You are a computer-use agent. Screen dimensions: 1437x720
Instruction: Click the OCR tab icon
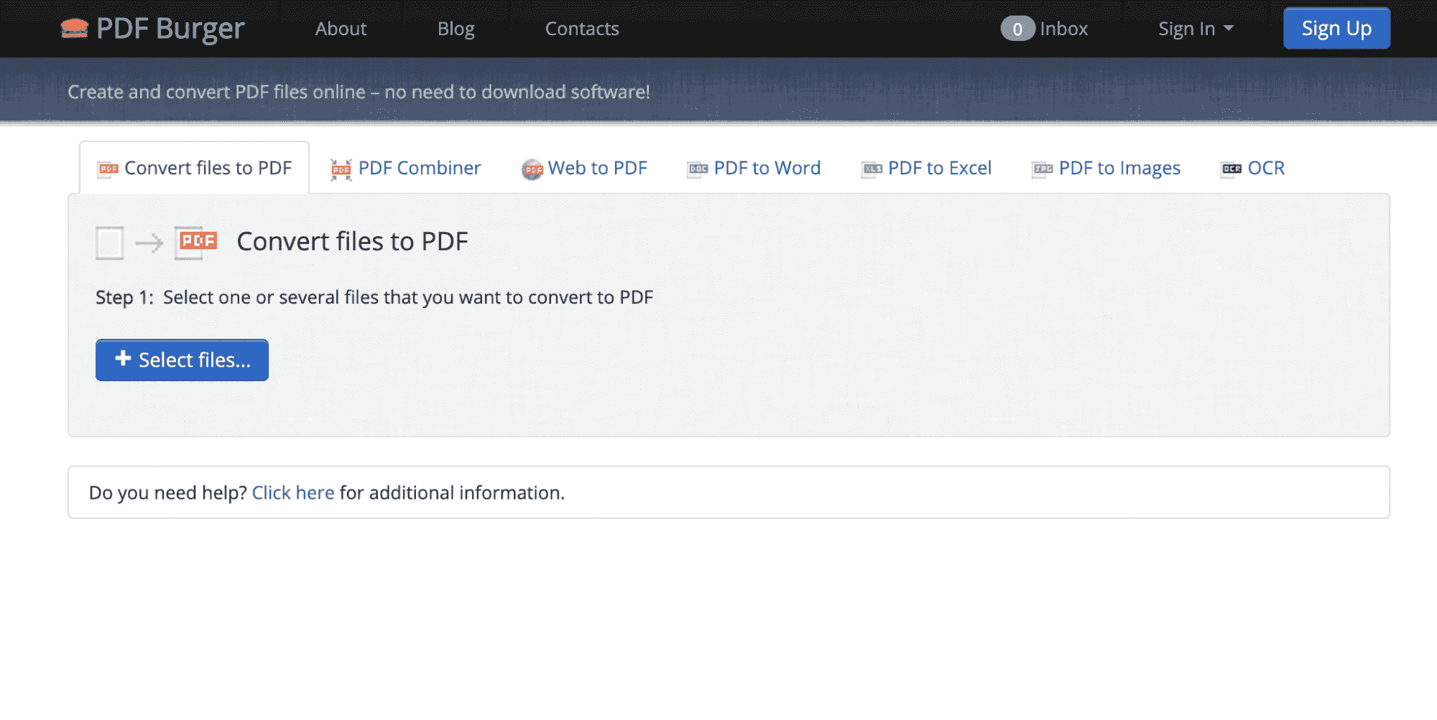tap(1232, 169)
